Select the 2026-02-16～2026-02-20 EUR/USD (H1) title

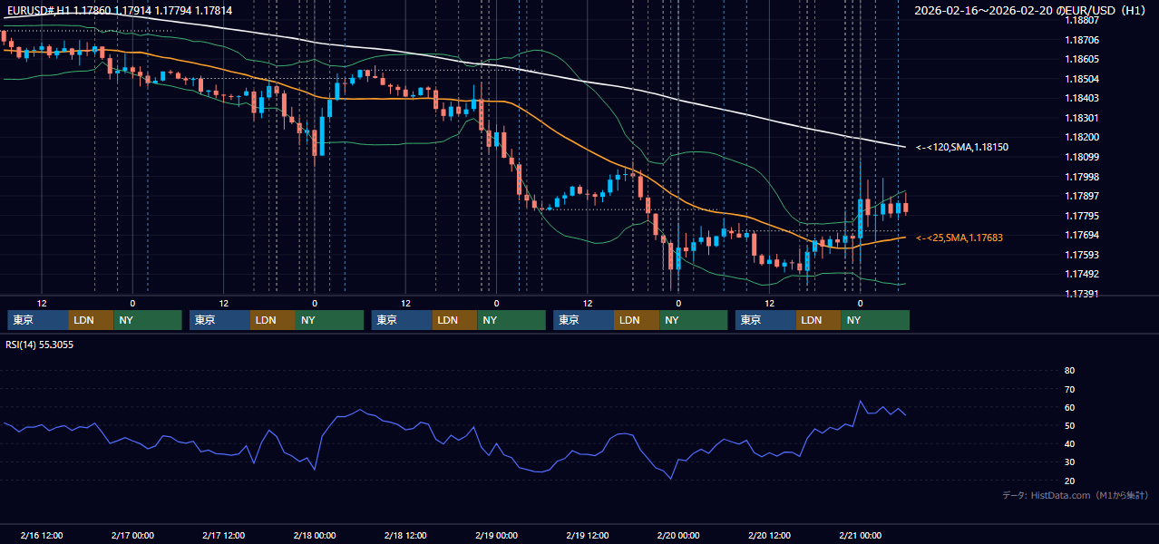tap(1030, 11)
